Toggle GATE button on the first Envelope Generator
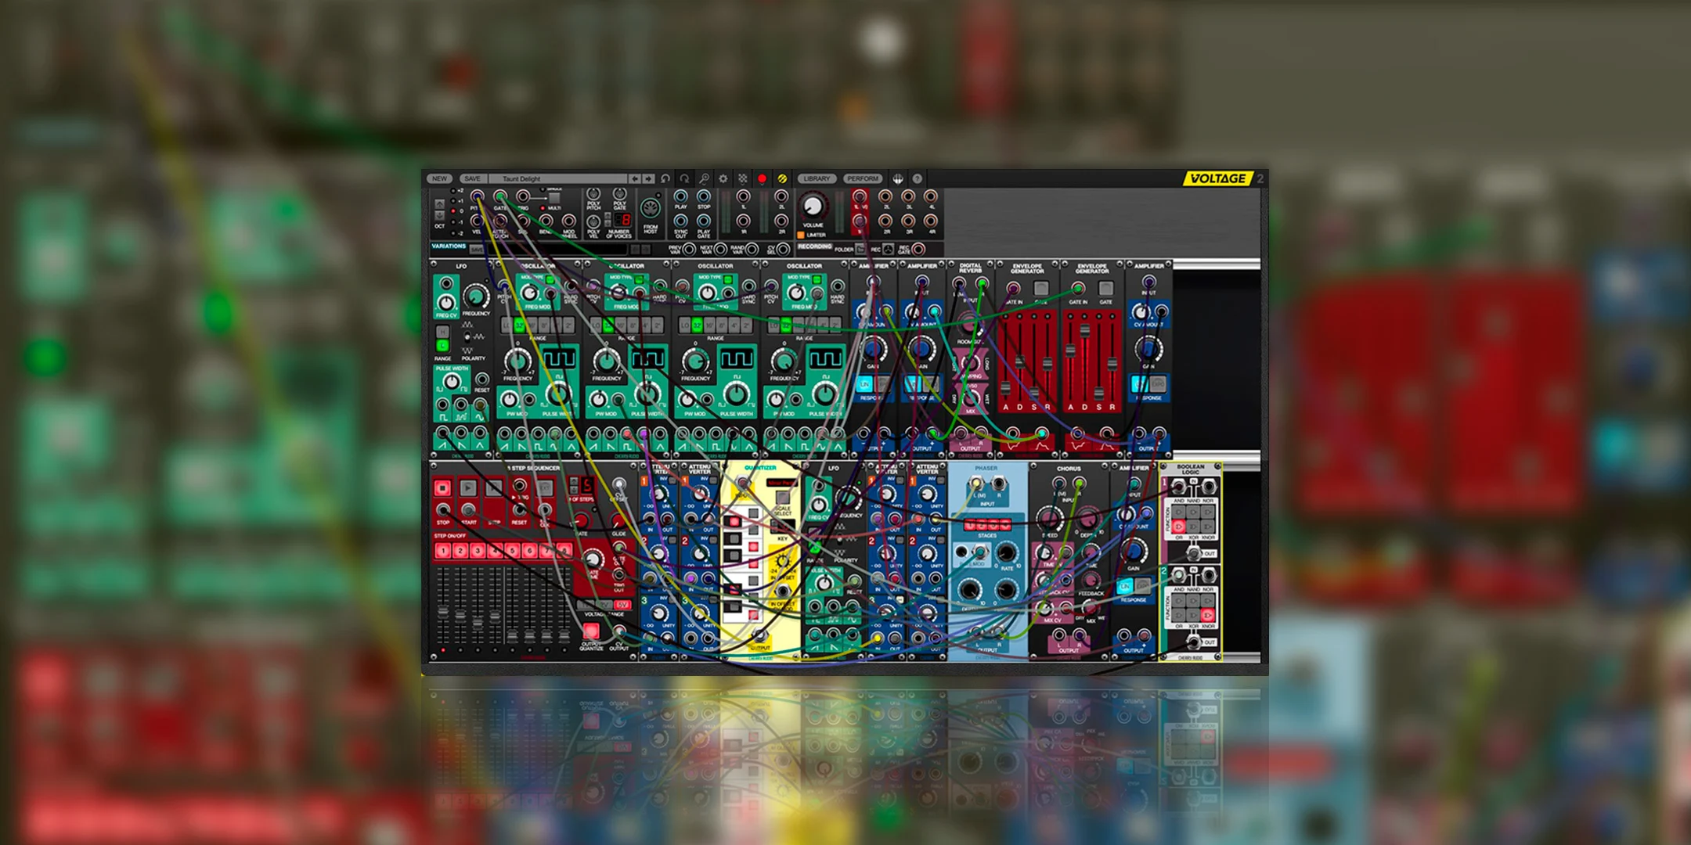The height and width of the screenshot is (845, 1691). (x=1041, y=288)
